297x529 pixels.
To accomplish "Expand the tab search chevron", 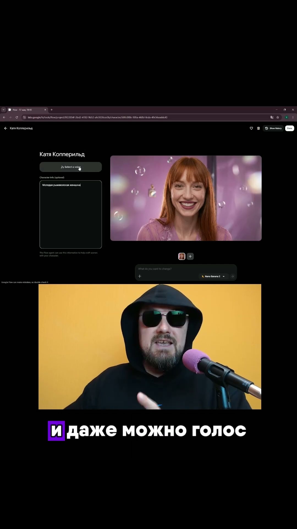I will pos(4,110).
